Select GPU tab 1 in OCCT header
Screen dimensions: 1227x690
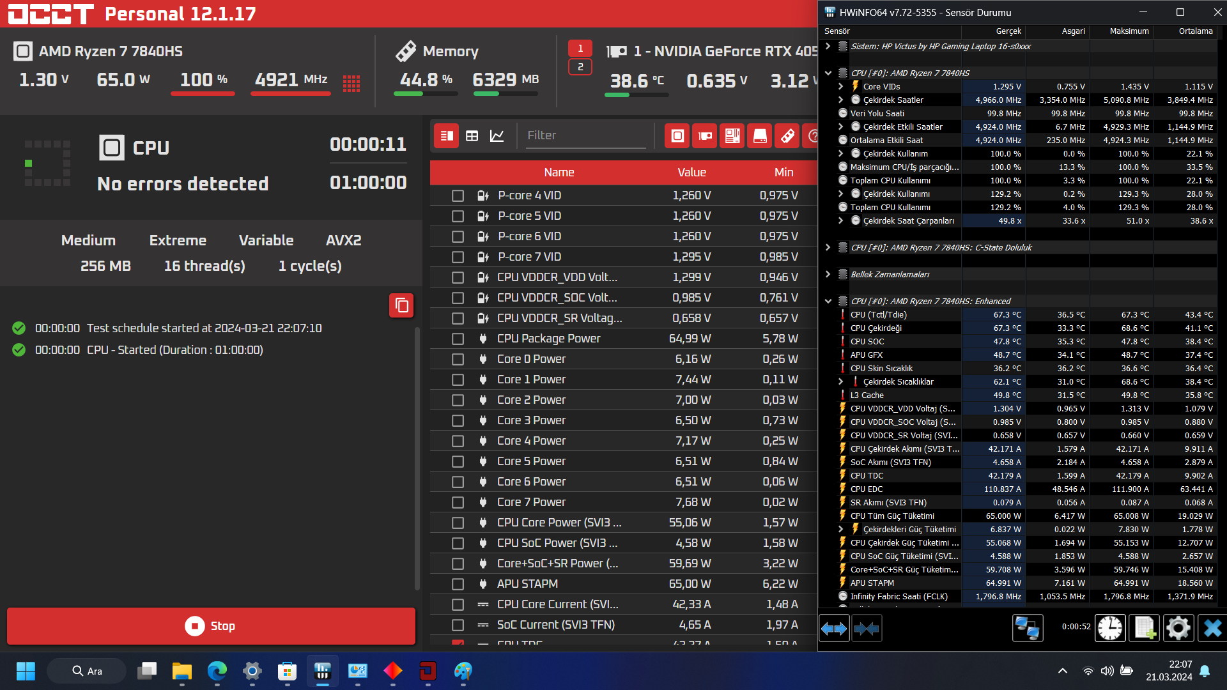click(580, 49)
